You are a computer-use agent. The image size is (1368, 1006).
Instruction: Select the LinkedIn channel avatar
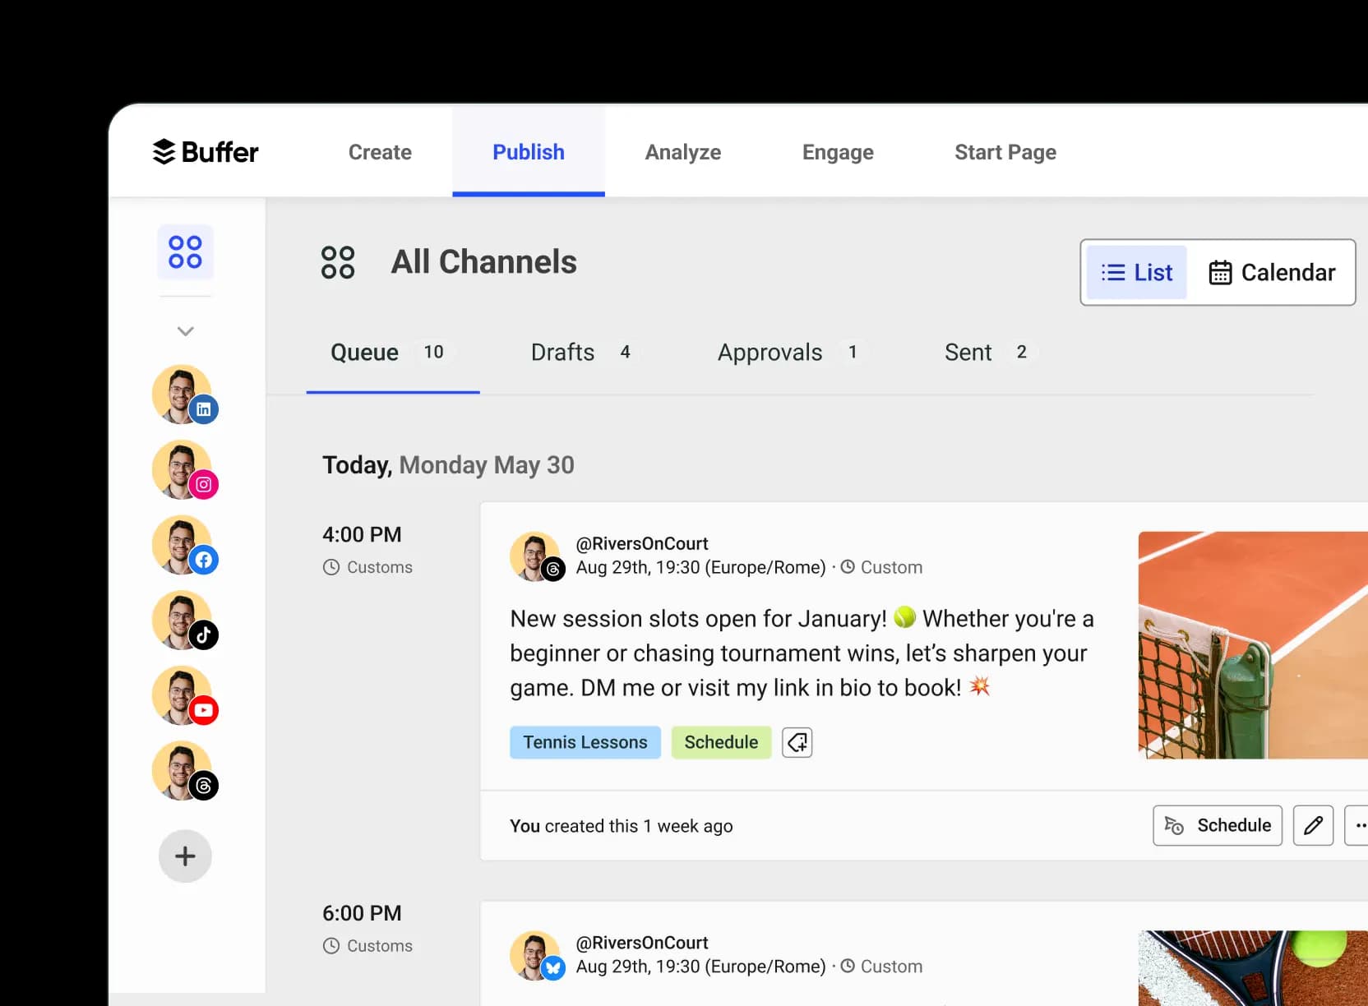point(183,394)
